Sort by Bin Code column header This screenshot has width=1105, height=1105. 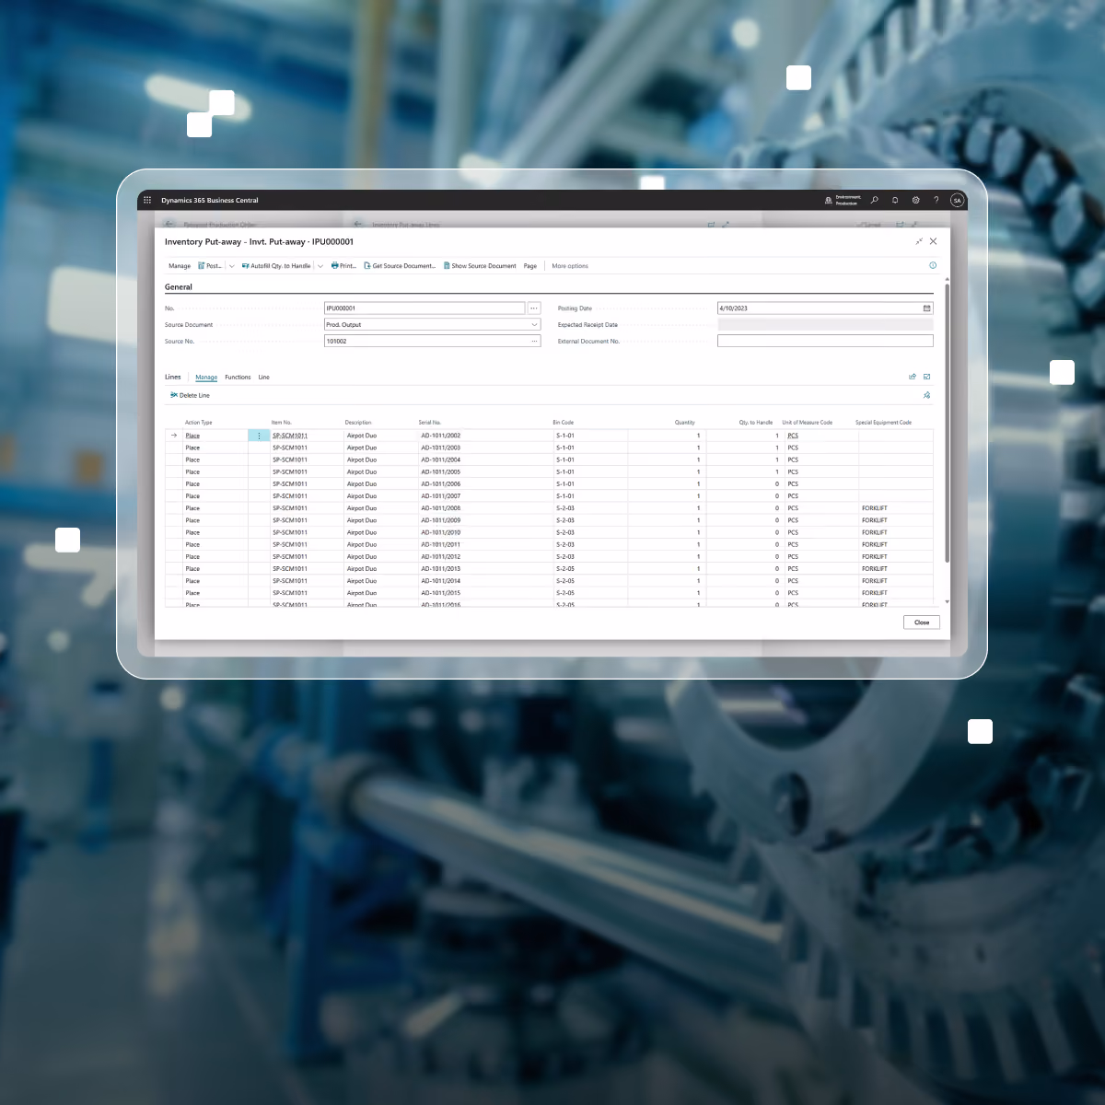tap(564, 423)
